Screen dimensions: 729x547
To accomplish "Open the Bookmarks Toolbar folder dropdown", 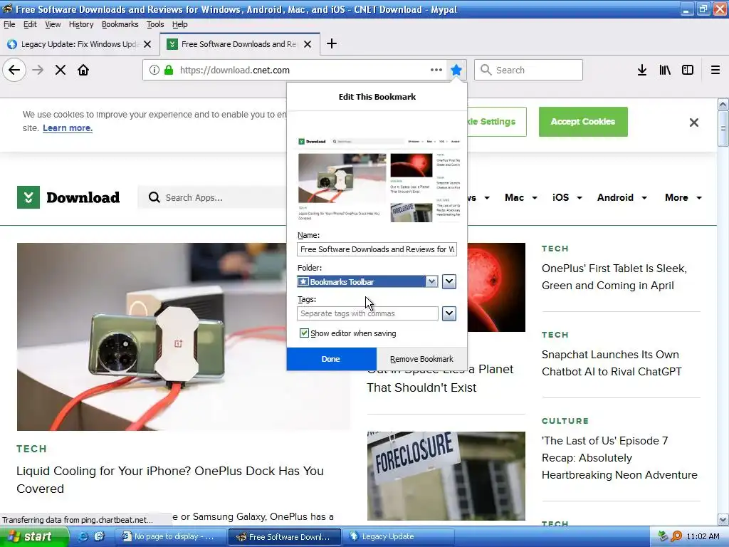I will 368,281.
